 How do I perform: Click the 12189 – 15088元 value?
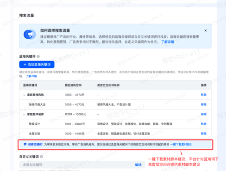coord(75,114)
